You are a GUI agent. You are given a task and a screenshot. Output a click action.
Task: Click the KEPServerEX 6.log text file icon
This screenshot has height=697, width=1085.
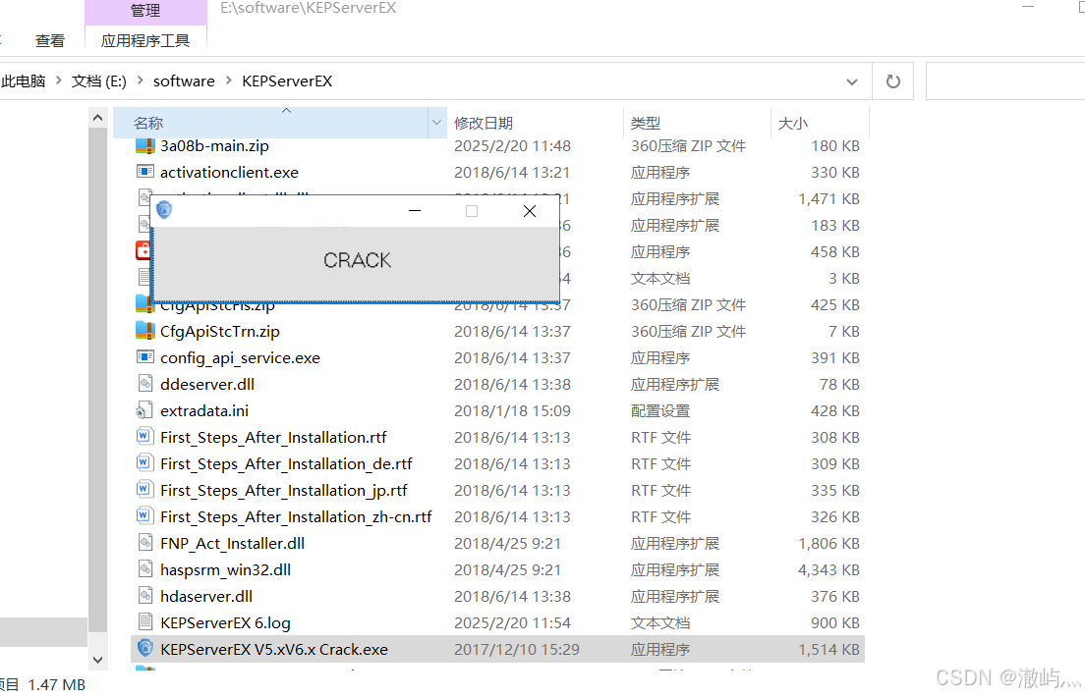click(x=144, y=622)
